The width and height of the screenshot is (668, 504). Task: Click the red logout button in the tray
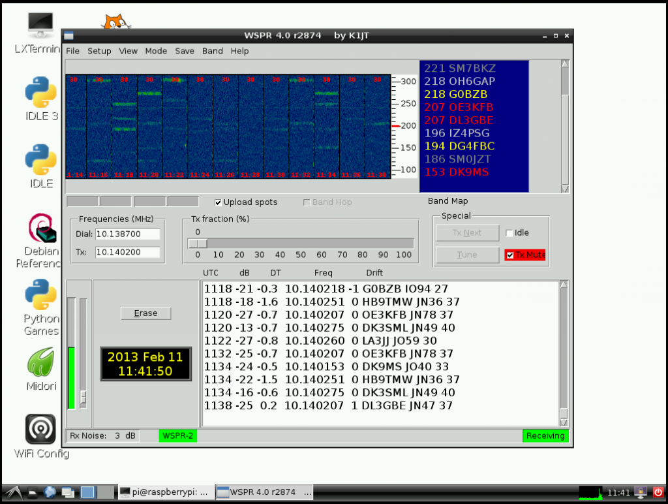click(x=658, y=492)
